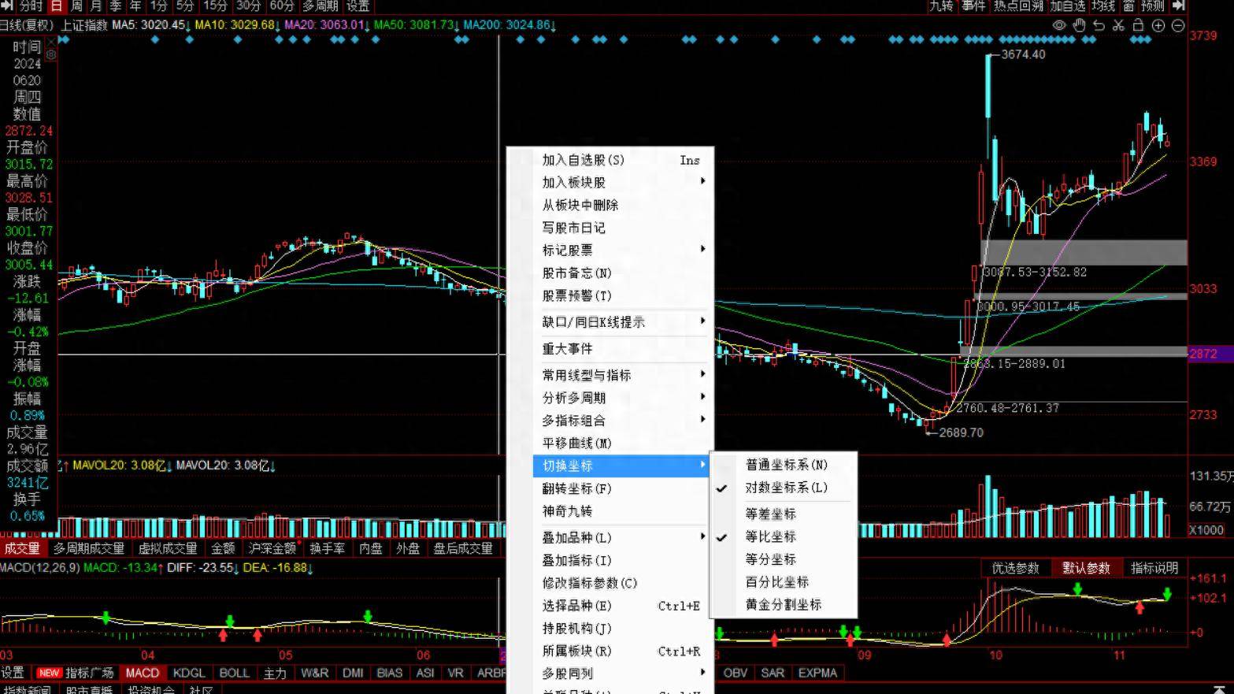The height and width of the screenshot is (694, 1234).
Task: Click 重大事件 menu item
Action: 621,348
